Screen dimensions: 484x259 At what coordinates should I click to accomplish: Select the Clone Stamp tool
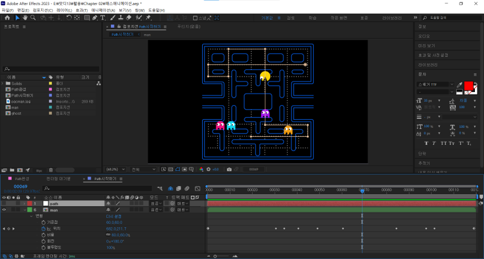[120, 18]
